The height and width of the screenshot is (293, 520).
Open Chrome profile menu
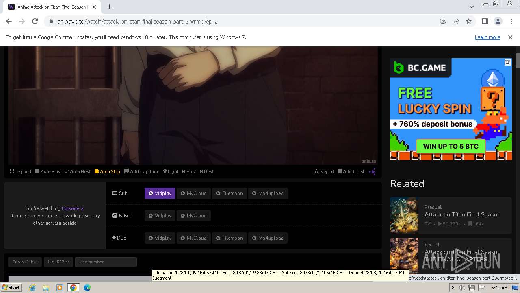[x=498, y=21]
